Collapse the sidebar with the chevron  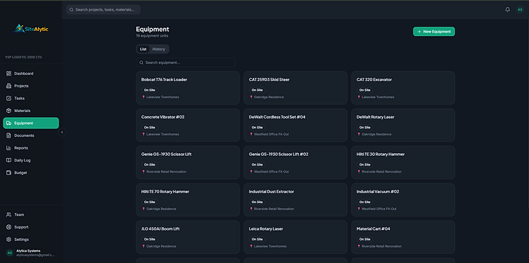click(62, 133)
